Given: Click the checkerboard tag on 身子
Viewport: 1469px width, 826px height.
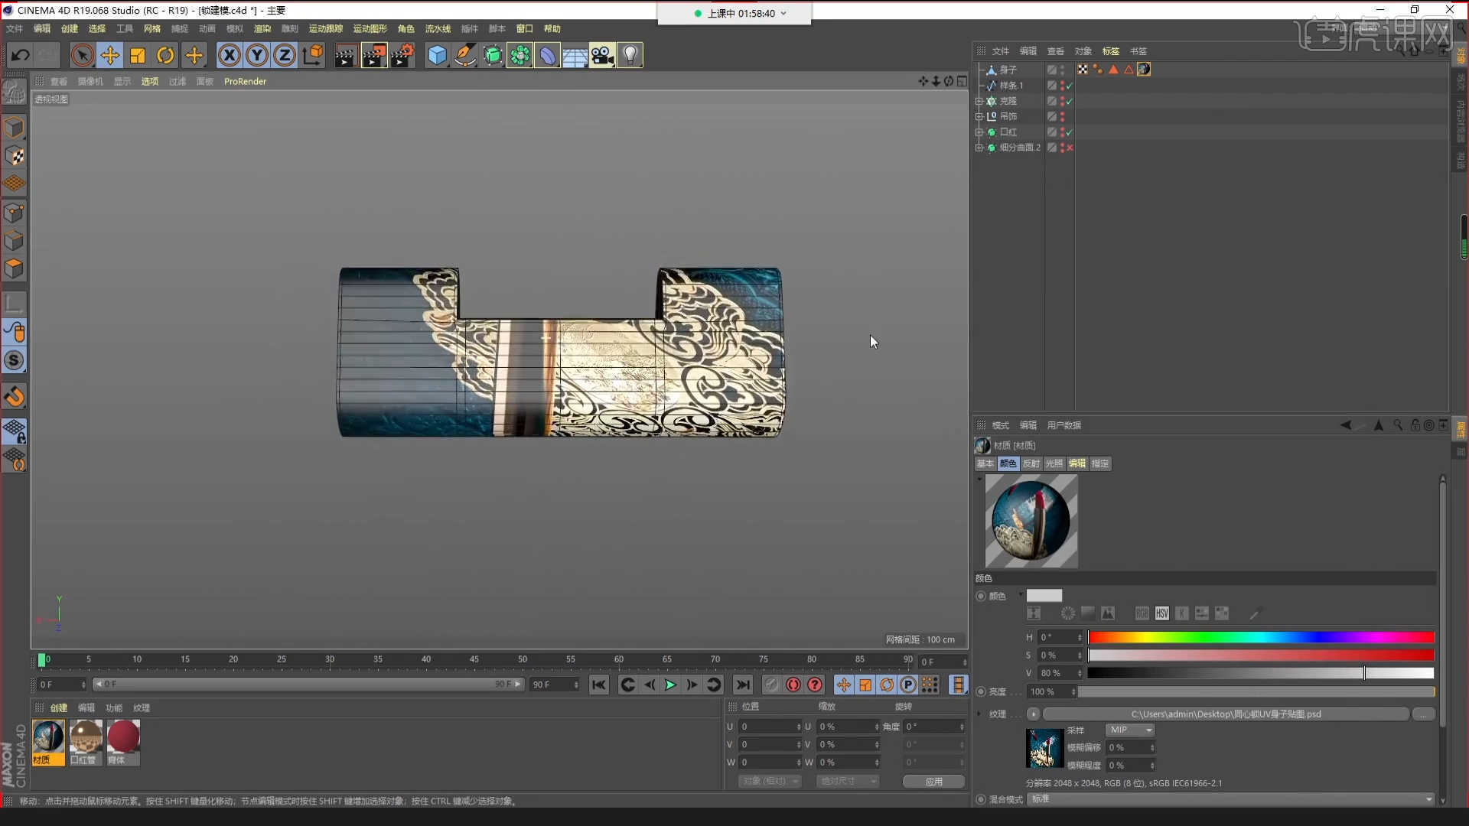Looking at the screenshot, I should 1083,70.
